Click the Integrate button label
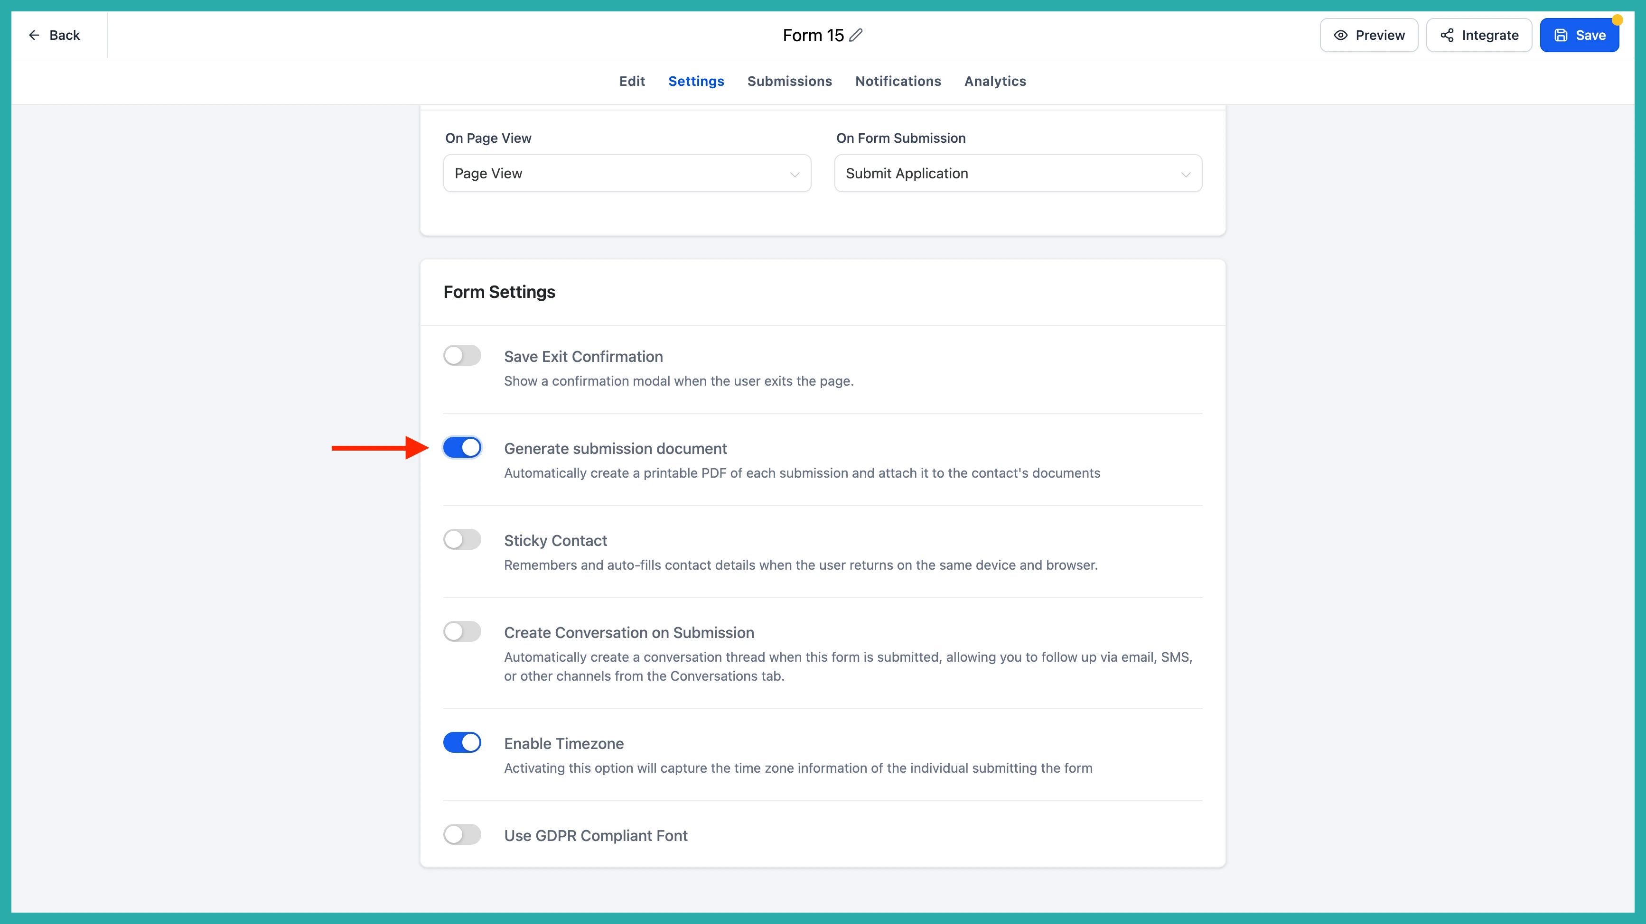 1490,35
